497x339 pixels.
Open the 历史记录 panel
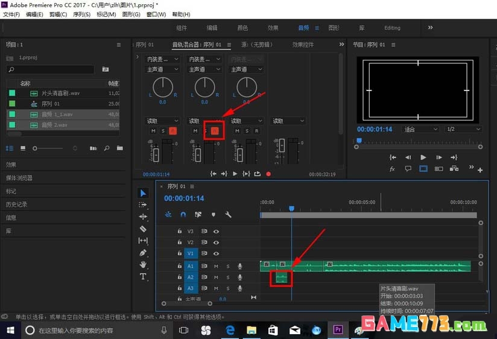click(16, 204)
